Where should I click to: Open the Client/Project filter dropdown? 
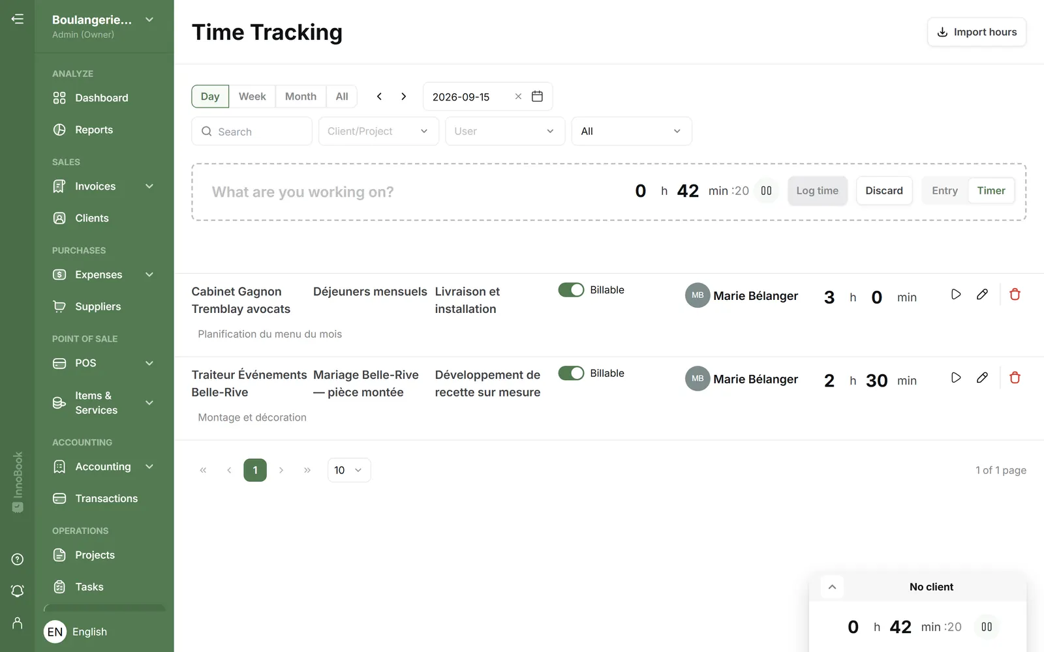(x=378, y=131)
